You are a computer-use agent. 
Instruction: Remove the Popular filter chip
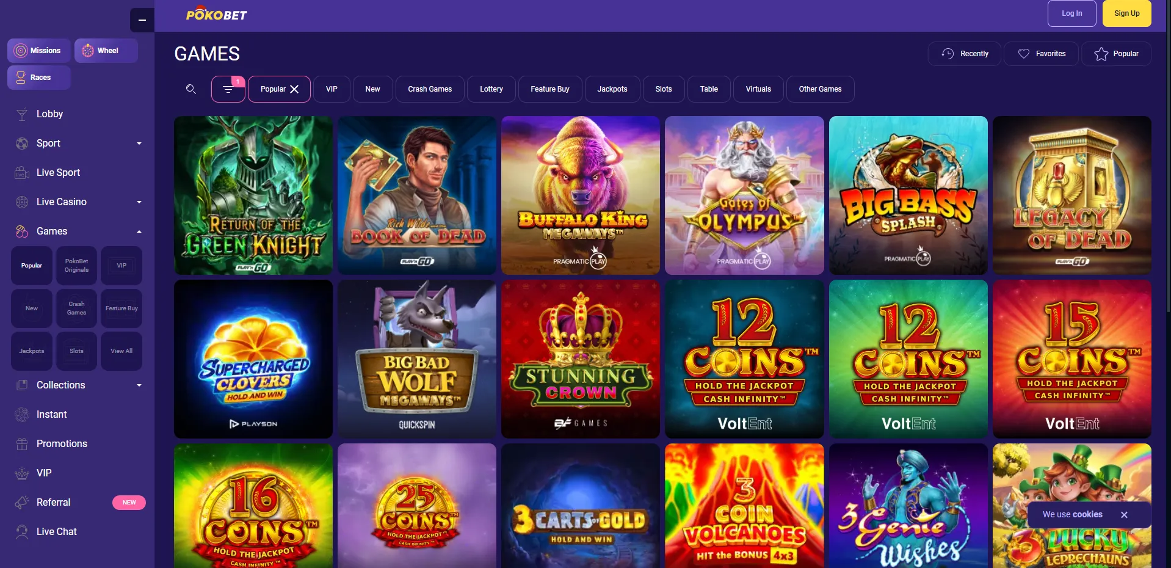click(x=294, y=89)
